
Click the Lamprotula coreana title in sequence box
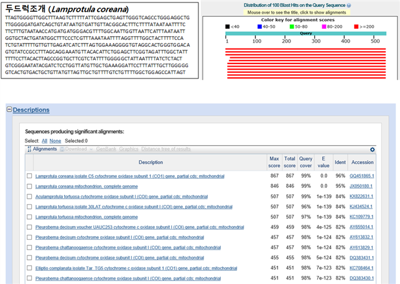(x=90, y=9)
